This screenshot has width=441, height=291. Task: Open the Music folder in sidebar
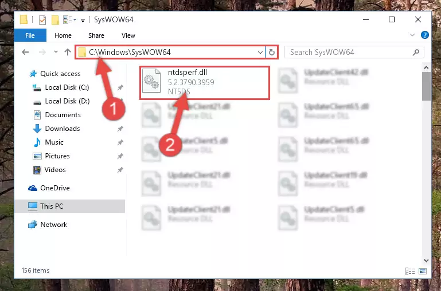coord(54,142)
